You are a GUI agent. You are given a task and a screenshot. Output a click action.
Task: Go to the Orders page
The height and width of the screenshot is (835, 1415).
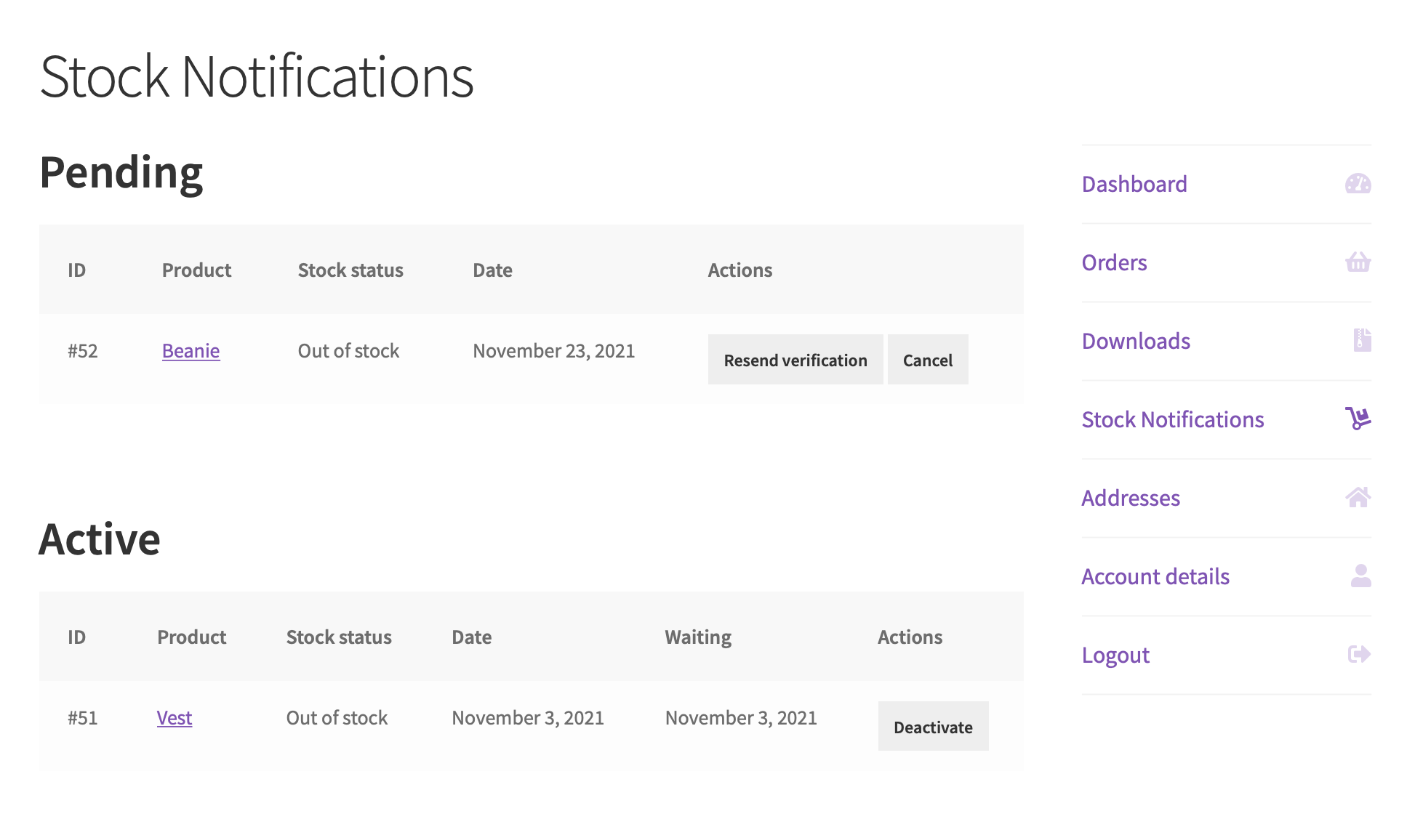[1114, 262]
